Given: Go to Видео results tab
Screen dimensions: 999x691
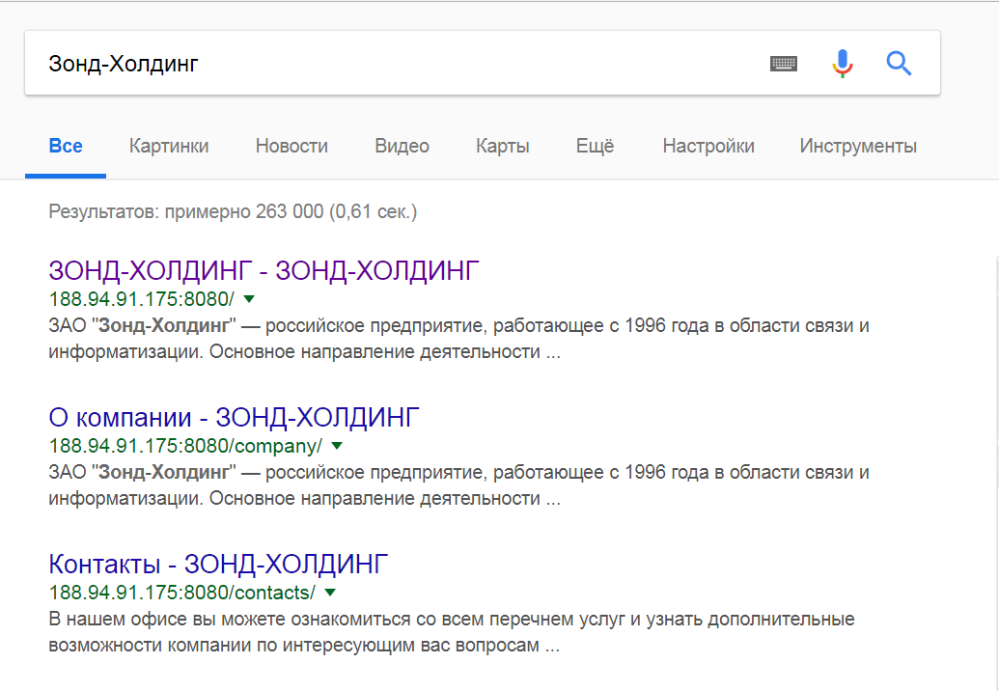Looking at the screenshot, I should tap(402, 146).
